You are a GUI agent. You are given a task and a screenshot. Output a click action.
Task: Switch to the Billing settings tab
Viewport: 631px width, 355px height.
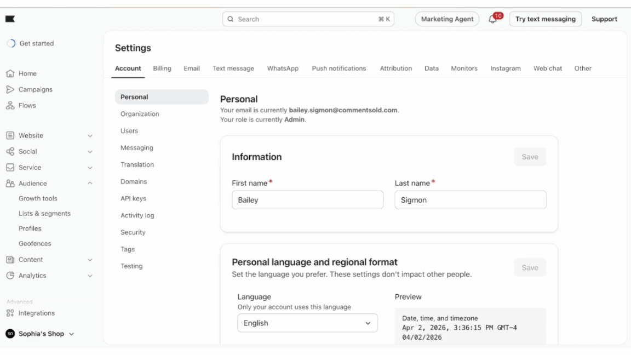point(162,68)
